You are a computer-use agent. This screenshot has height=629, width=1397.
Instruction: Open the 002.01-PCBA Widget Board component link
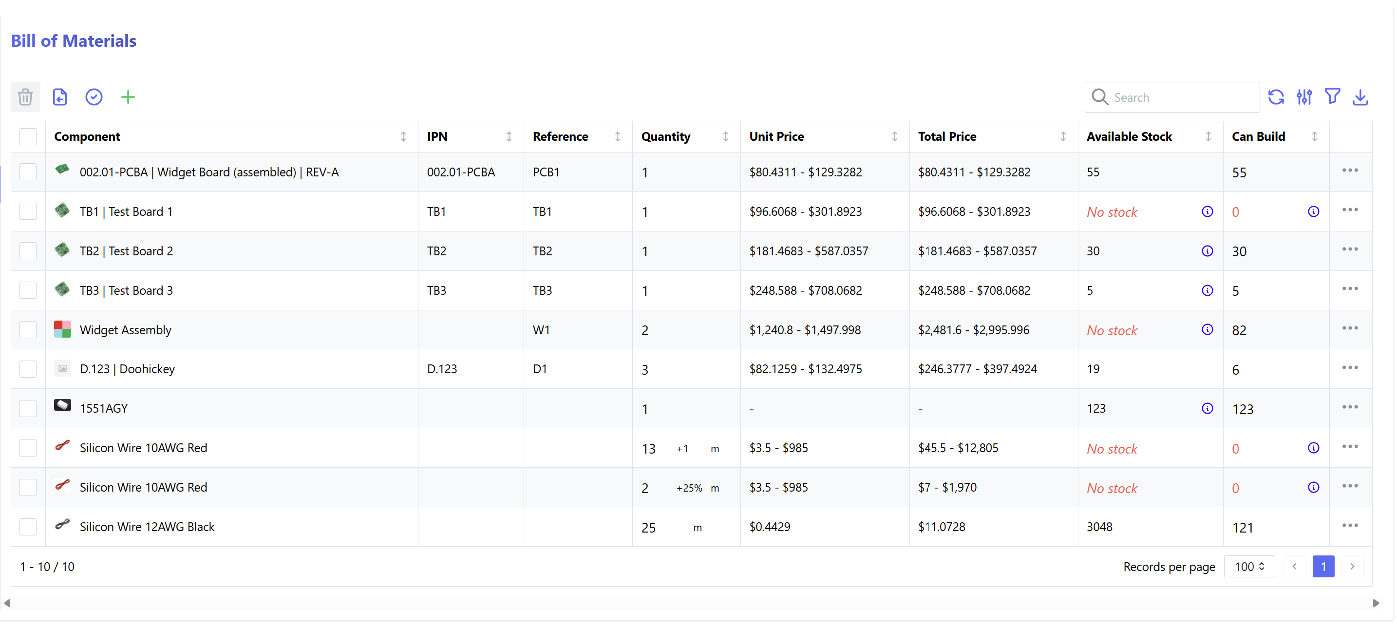point(209,172)
